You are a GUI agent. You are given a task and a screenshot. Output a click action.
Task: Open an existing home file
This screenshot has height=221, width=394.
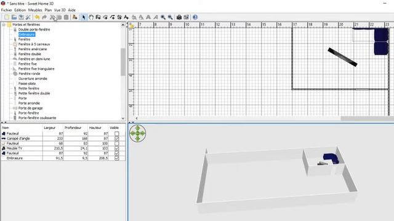(x=14, y=17)
